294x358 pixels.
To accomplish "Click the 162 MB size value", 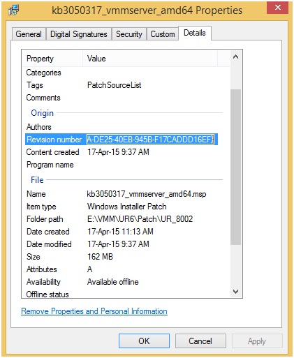I will point(100,257).
